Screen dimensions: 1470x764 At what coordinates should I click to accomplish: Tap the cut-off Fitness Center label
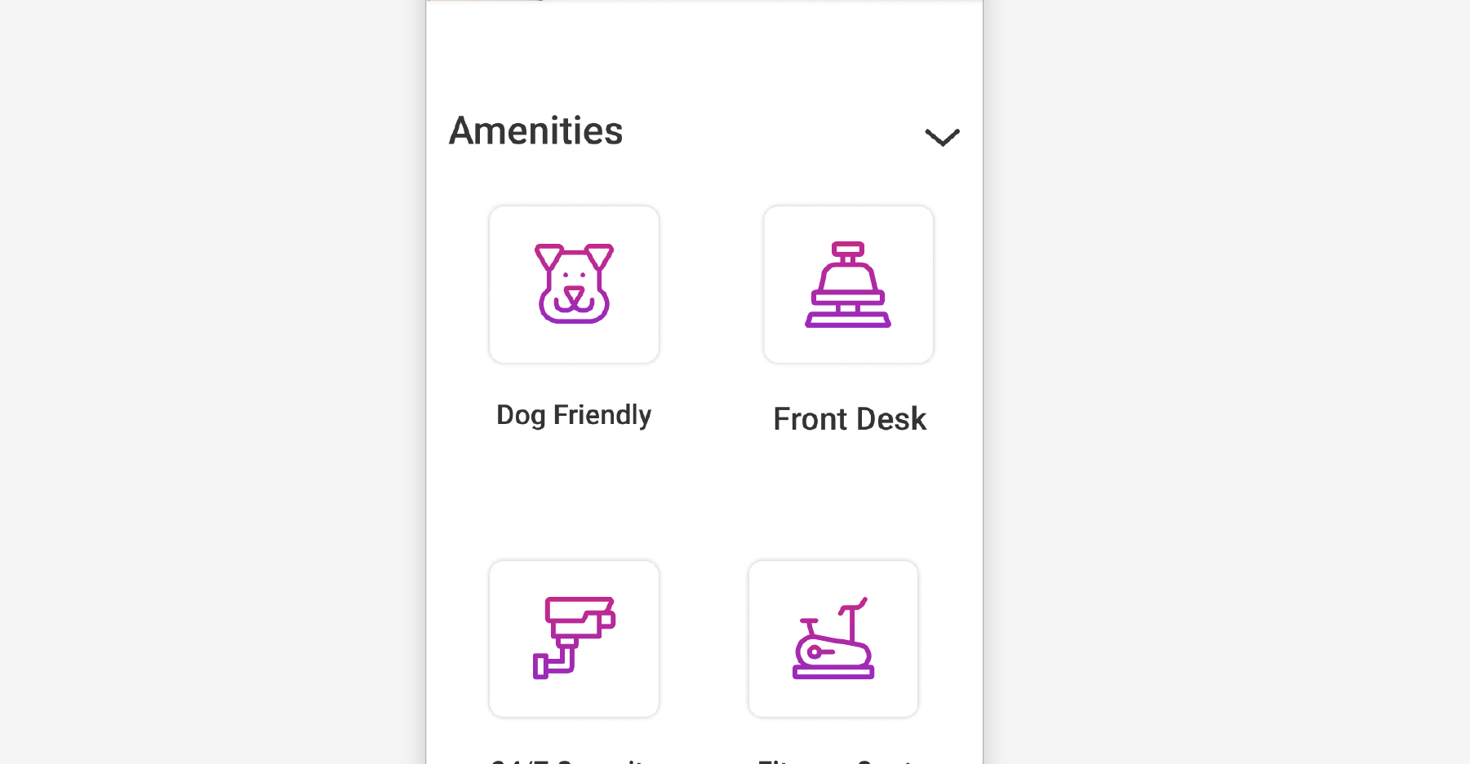pyautogui.click(x=834, y=760)
